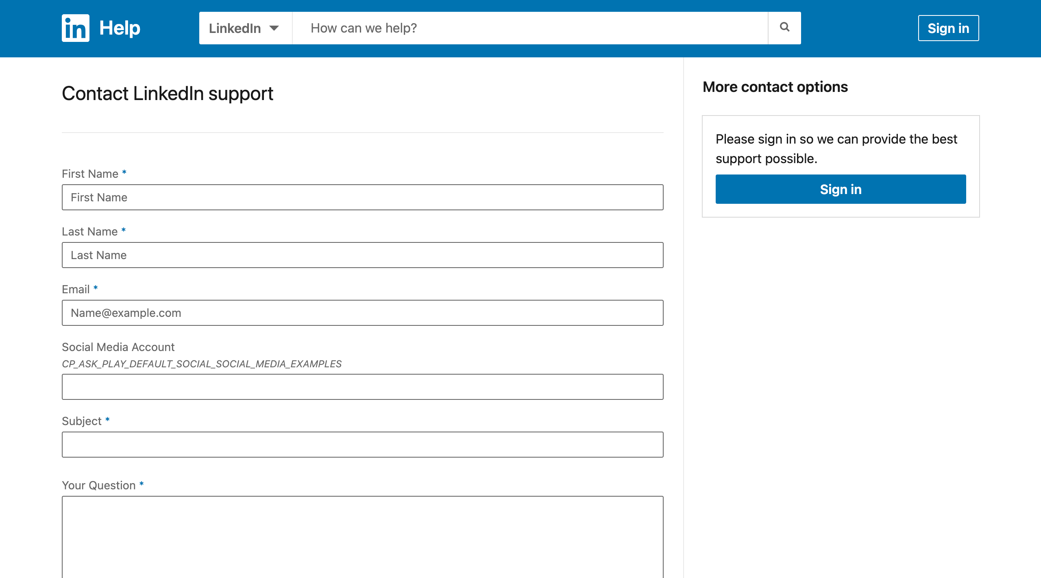
Task: Click the Subject label text
Action: [x=81, y=421]
